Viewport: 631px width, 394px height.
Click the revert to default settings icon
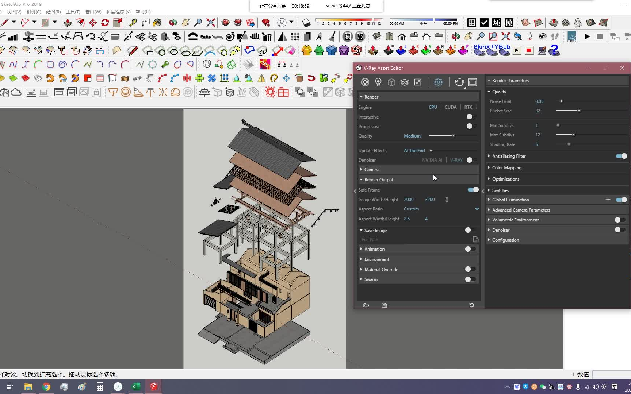click(471, 305)
